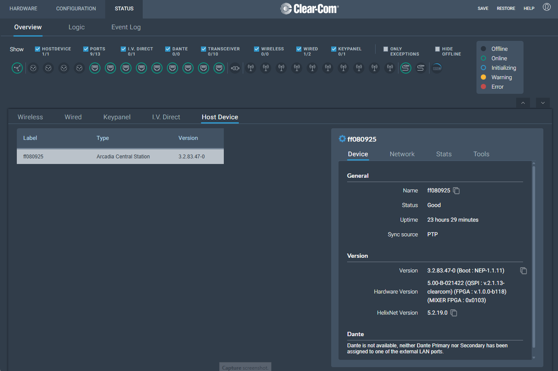Select the ff080925 row in the device table
The width and height of the screenshot is (558, 371).
pos(120,157)
